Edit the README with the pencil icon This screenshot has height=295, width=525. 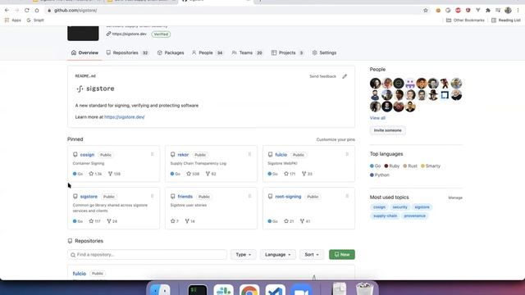[345, 76]
